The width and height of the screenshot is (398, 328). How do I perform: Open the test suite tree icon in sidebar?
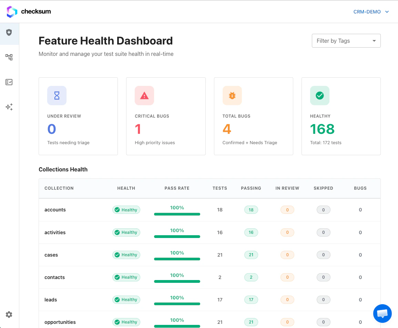(9, 57)
